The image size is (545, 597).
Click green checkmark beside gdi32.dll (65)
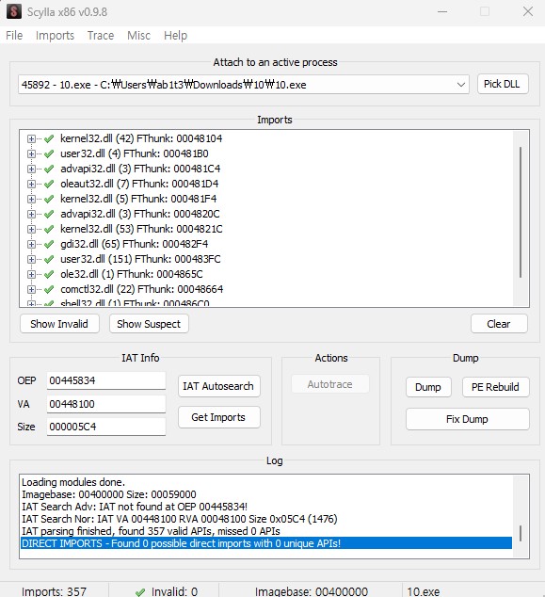pyautogui.click(x=49, y=244)
